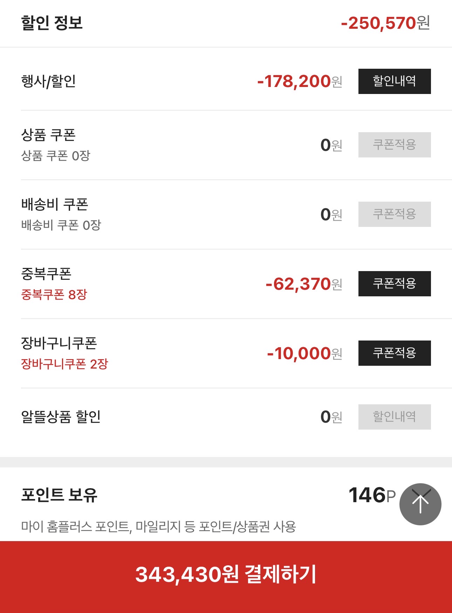This screenshot has height=613, width=452.
Task: Expand the 포인트 보유 section heading
Action: pyautogui.click(x=59, y=495)
